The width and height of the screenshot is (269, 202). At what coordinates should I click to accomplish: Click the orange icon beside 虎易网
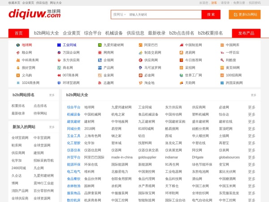tap(181, 53)
